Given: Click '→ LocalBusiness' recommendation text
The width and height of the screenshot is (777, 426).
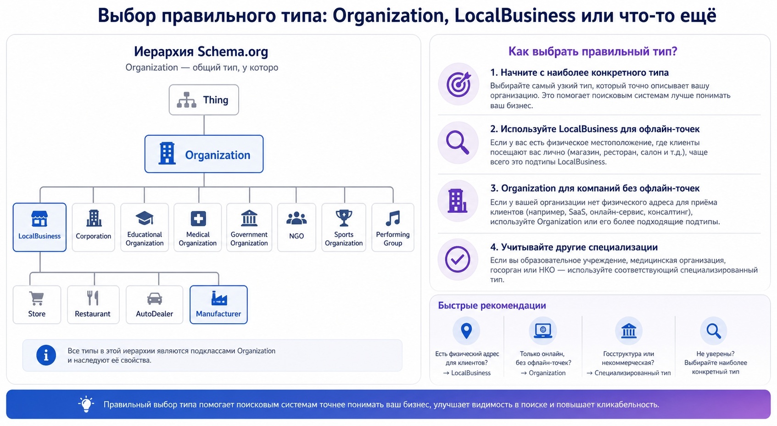Looking at the screenshot, I should [467, 373].
